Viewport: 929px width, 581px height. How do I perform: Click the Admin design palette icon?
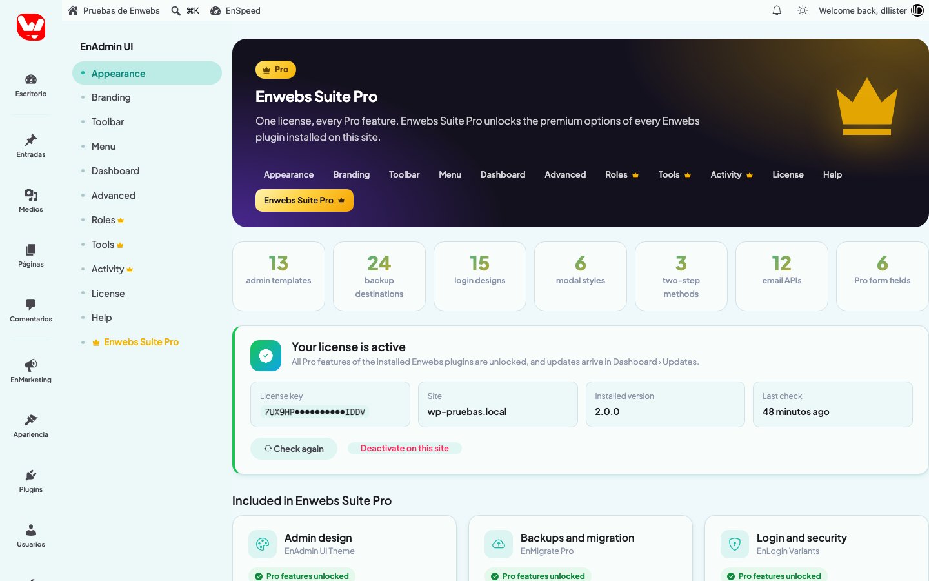(263, 544)
